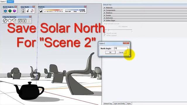This screenshot has width=187, height=105.
Task: Open the Default Tray bottom tab
Action: 108,104
